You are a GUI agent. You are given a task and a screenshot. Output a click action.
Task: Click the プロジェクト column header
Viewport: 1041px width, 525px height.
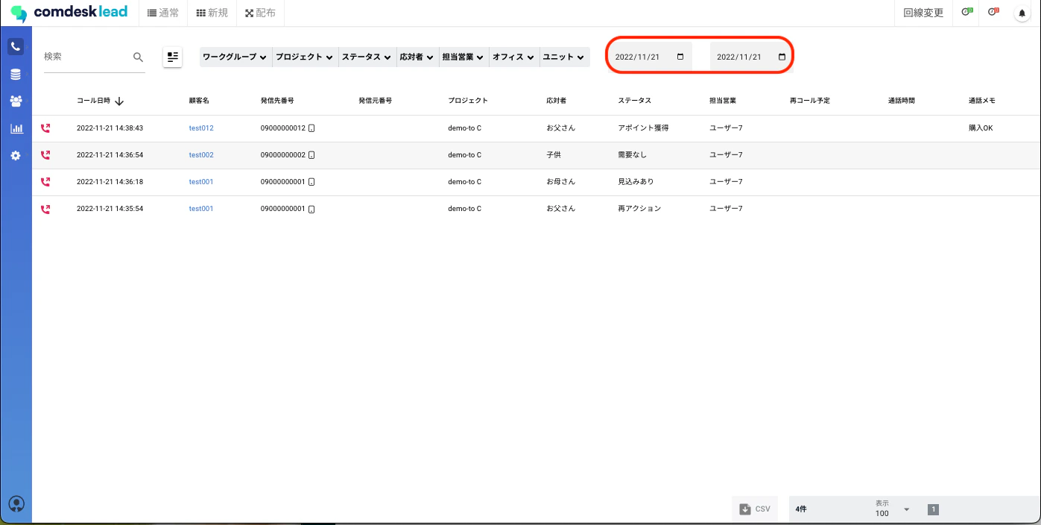pyautogui.click(x=468, y=101)
